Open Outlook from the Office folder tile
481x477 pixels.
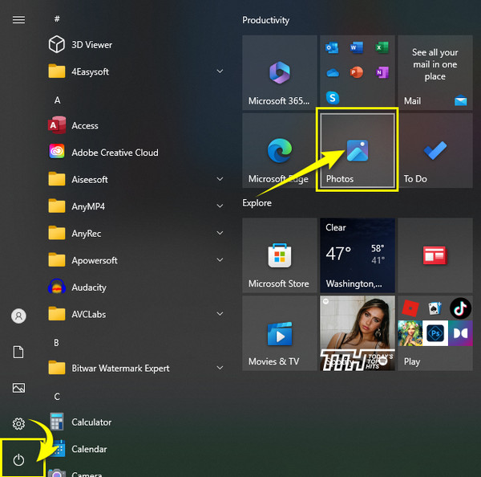pyautogui.click(x=332, y=47)
